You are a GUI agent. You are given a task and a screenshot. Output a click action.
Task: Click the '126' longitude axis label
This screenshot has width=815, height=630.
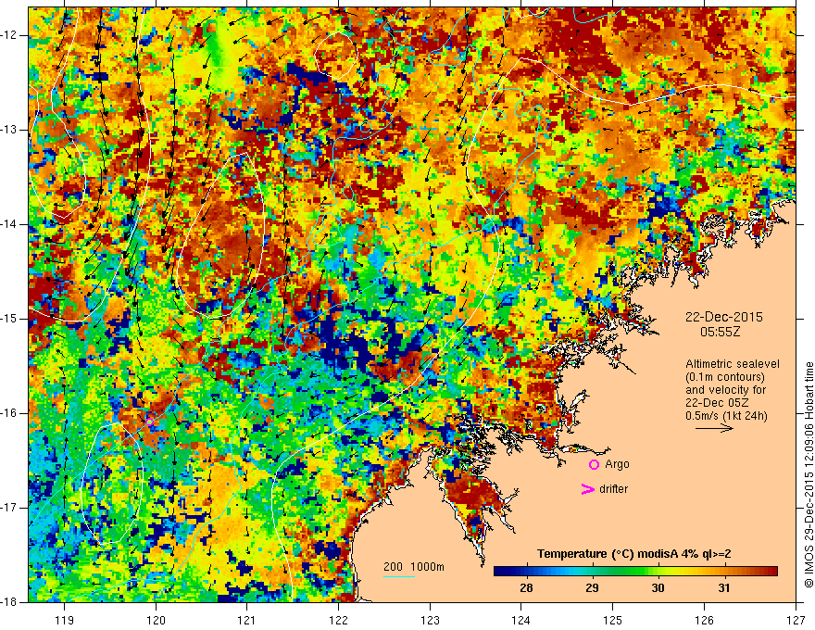point(704,620)
